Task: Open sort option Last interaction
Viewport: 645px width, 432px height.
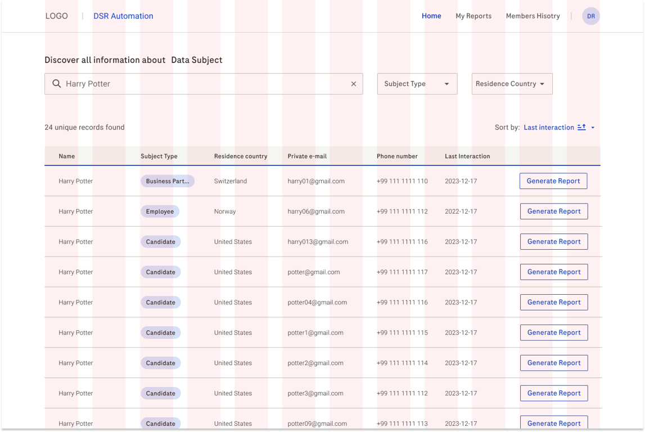Action: coord(549,127)
